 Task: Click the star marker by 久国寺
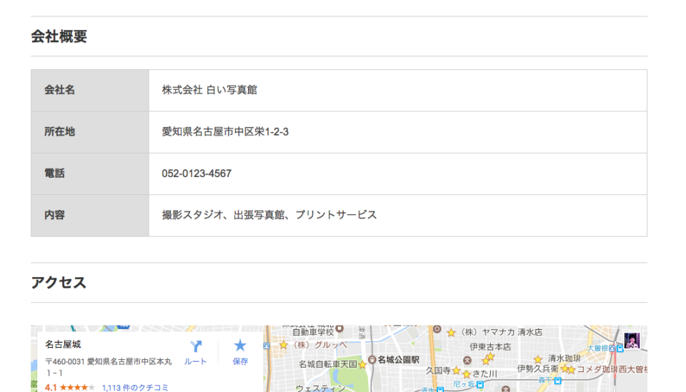456,371
